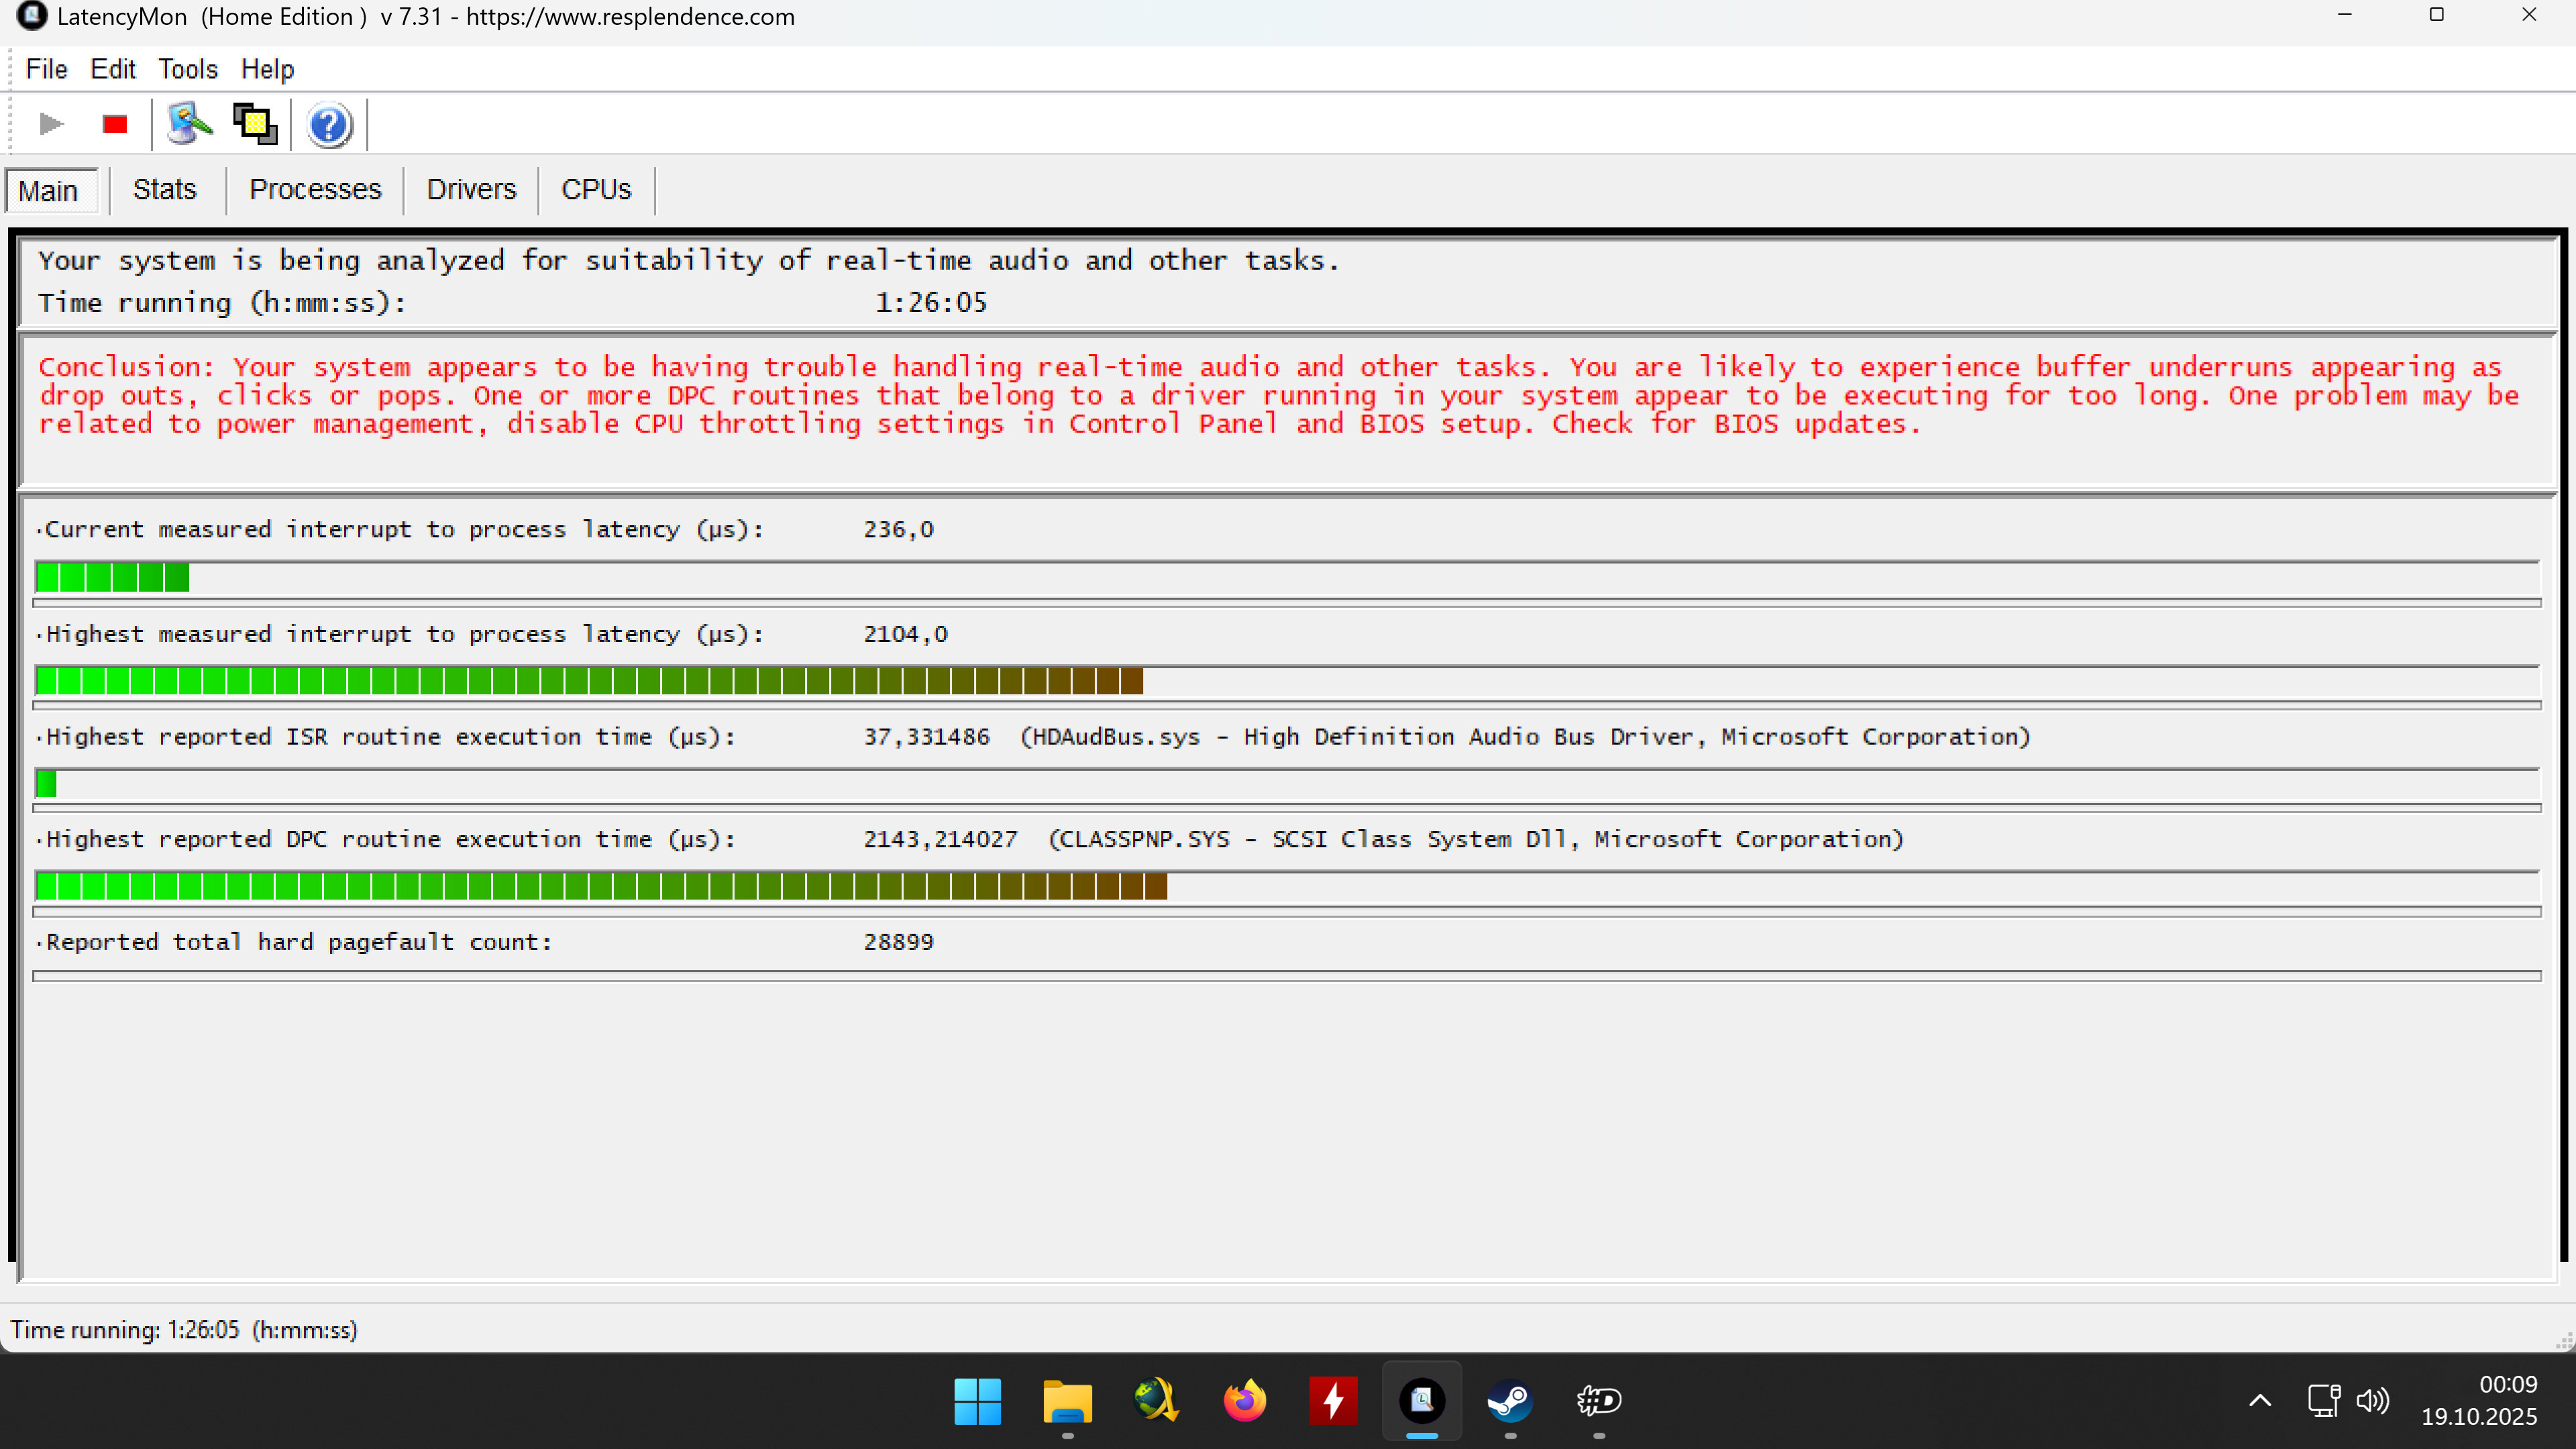The height and width of the screenshot is (1449, 2576).
Task: Open Steam from the taskbar
Action: click(x=1509, y=1401)
